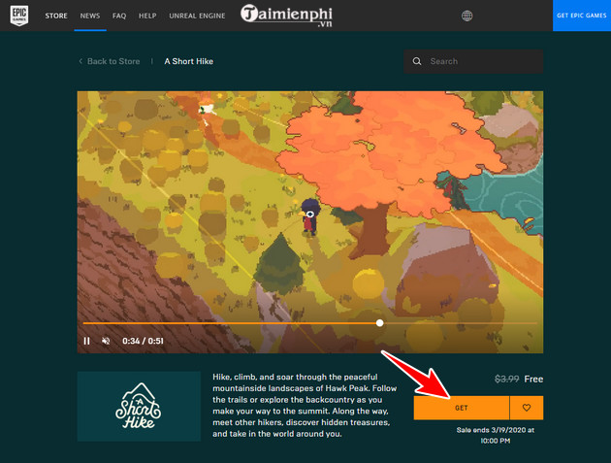611x463 pixels.
Task: Open the language globe icon
Action: click(466, 16)
